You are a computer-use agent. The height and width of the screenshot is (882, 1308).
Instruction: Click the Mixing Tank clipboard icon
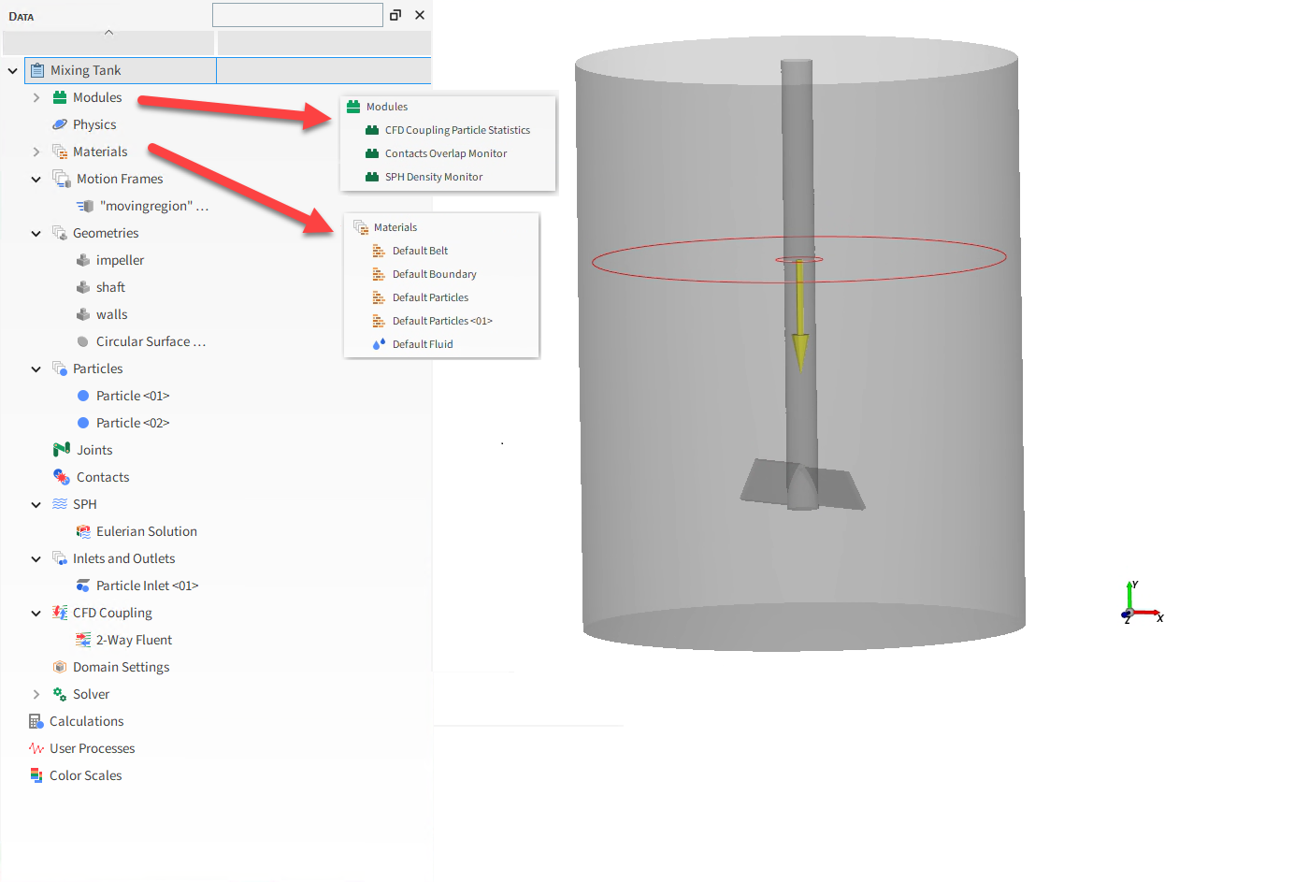37,70
